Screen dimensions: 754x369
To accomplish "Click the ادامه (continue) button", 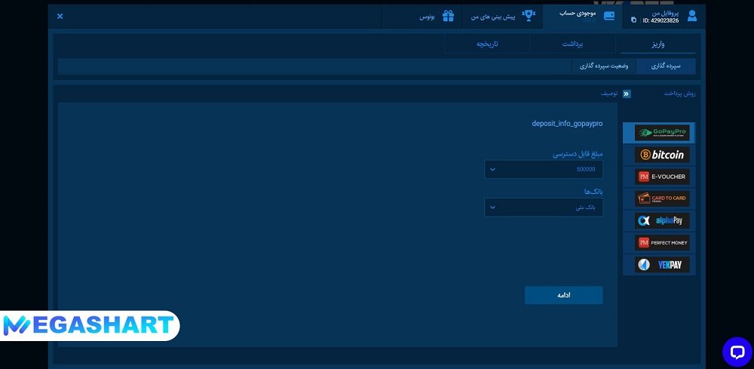I will pyautogui.click(x=563, y=295).
